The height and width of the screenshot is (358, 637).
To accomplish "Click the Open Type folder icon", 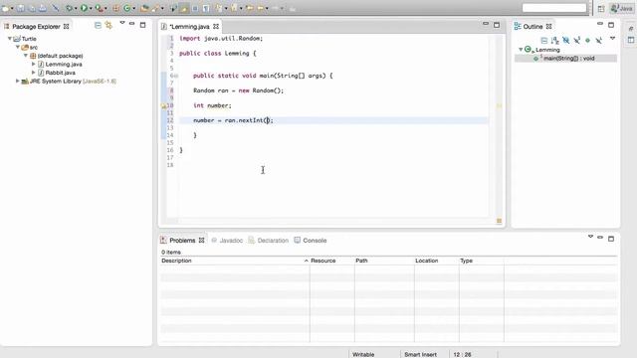I will (144, 8).
